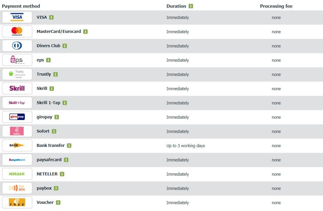Select the NETELLER logo

click(x=17, y=174)
